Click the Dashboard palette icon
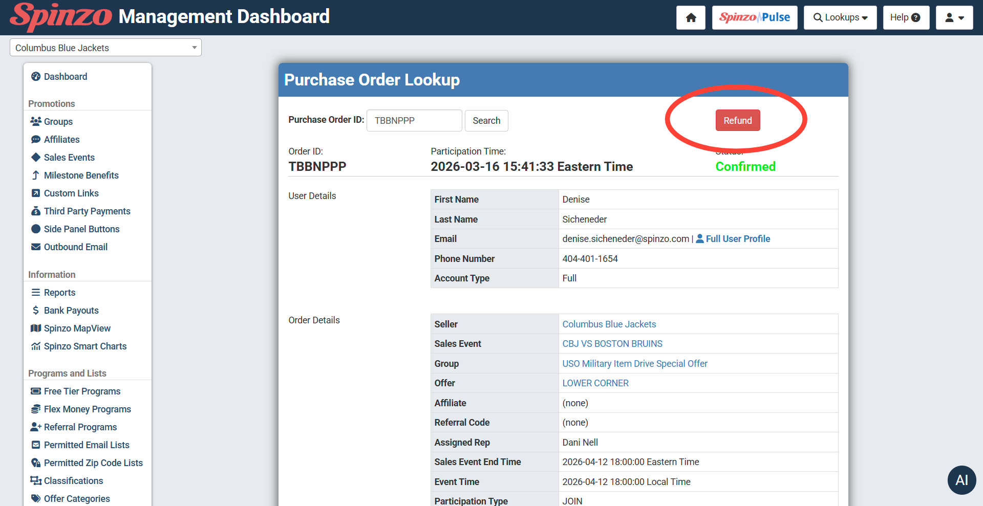 pos(36,77)
